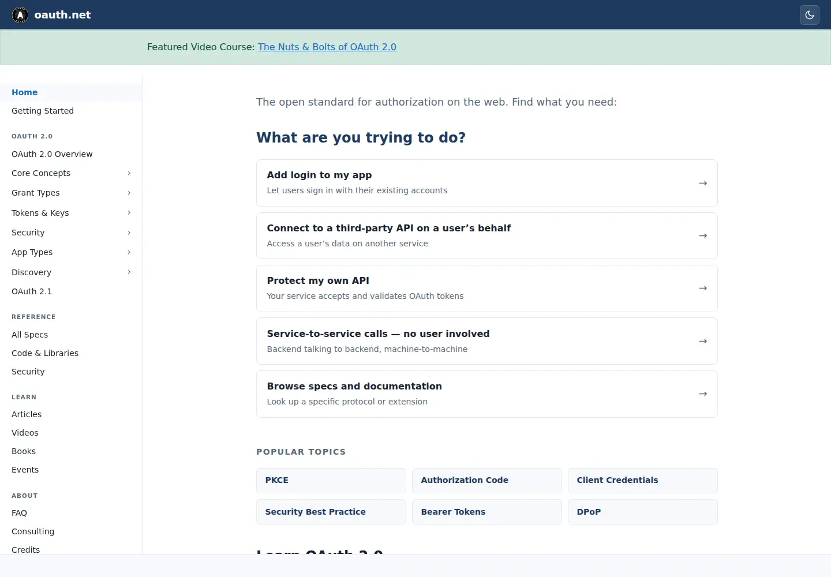The image size is (831, 577).
Task: Expand the Tokens & Keys chevron
Action: (x=129, y=213)
